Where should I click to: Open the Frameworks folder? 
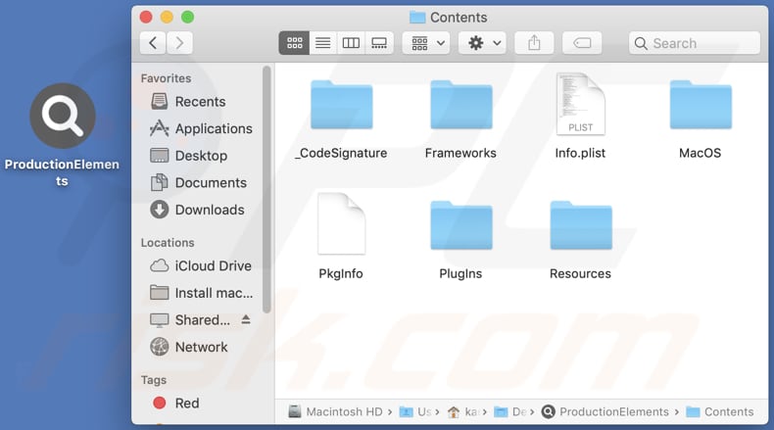tap(460, 106)
